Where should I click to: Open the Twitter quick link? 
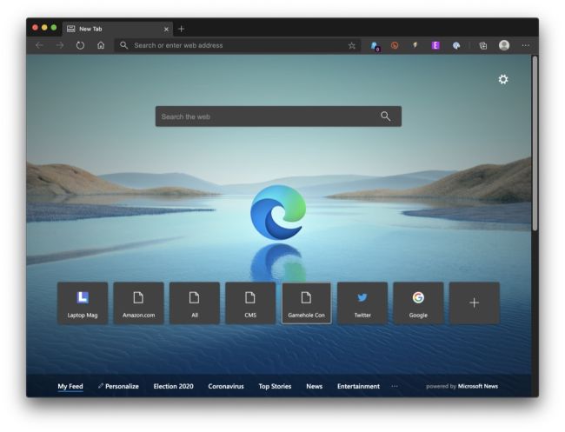pyautogui.click(x=362, y=303)
